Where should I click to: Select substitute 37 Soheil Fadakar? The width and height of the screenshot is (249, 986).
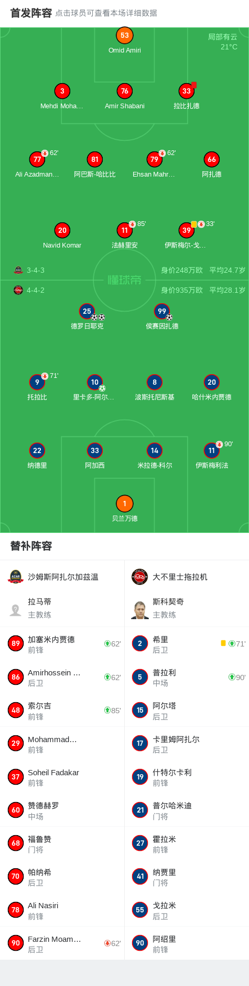pyautogui.click(x=62, y=777)
